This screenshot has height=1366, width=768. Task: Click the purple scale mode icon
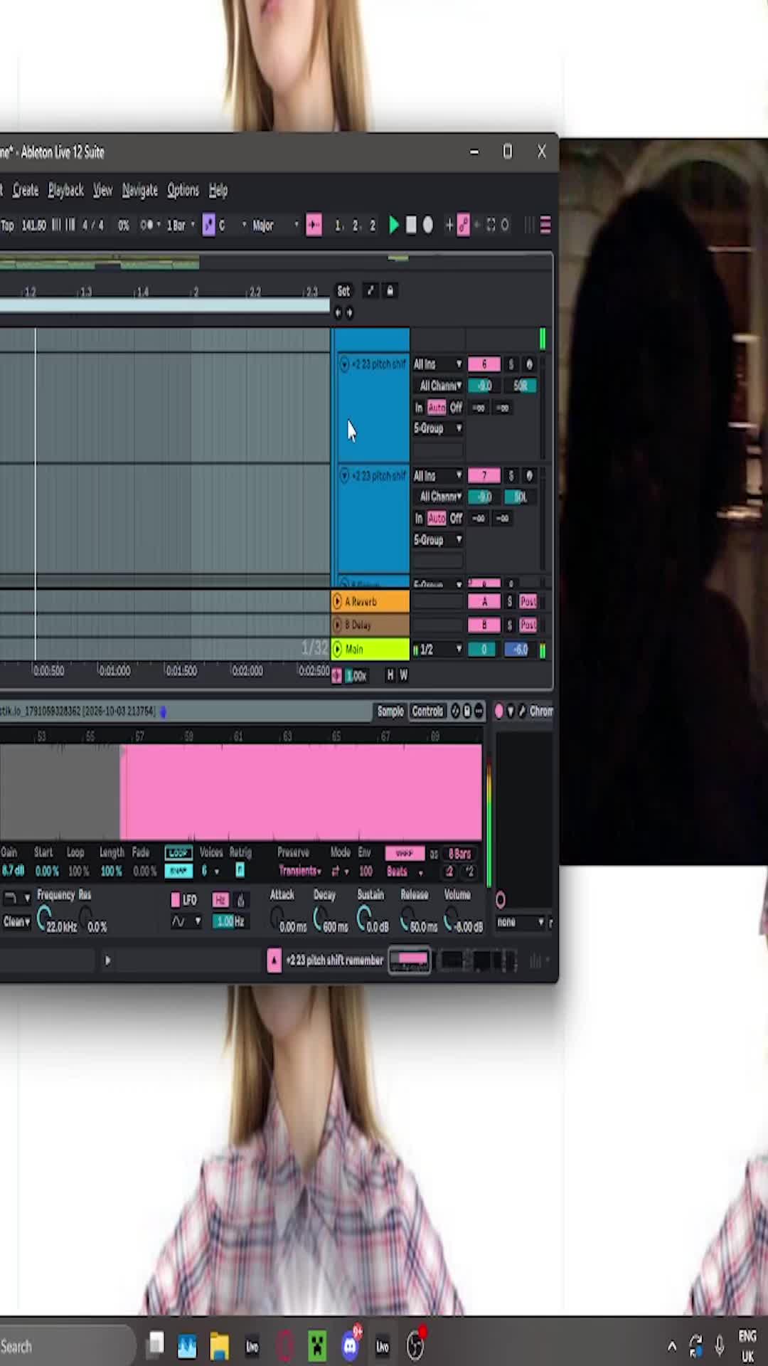tap(208, 226)
